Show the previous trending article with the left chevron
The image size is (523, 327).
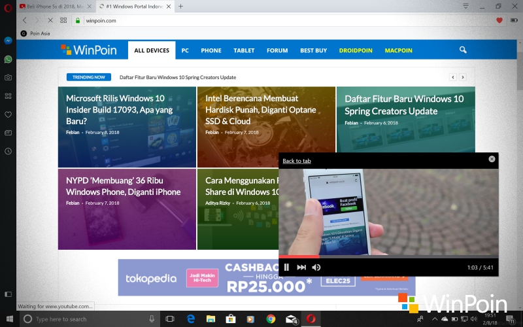[452, 77]
